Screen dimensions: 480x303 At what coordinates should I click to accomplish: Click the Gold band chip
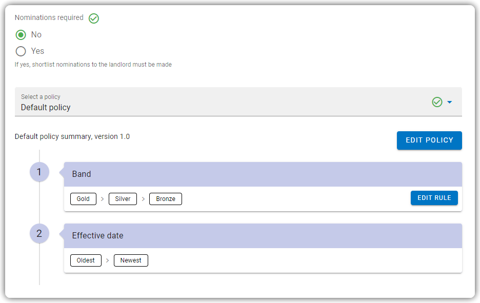coord(83,199)
